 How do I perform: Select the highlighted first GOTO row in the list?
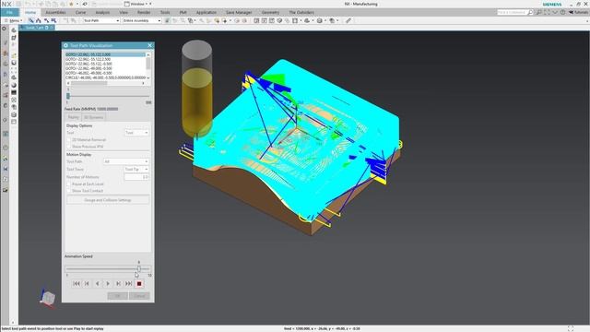(105, 54)
